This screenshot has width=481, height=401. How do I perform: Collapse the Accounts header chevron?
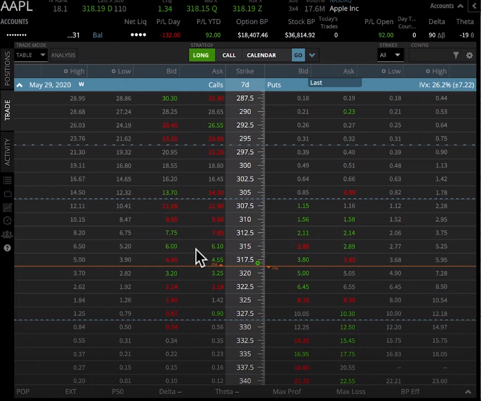pyautogui.click(x=461, y=6)
